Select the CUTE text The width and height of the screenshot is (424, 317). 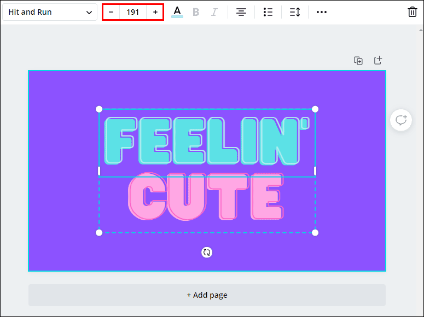tap(206, 196)
